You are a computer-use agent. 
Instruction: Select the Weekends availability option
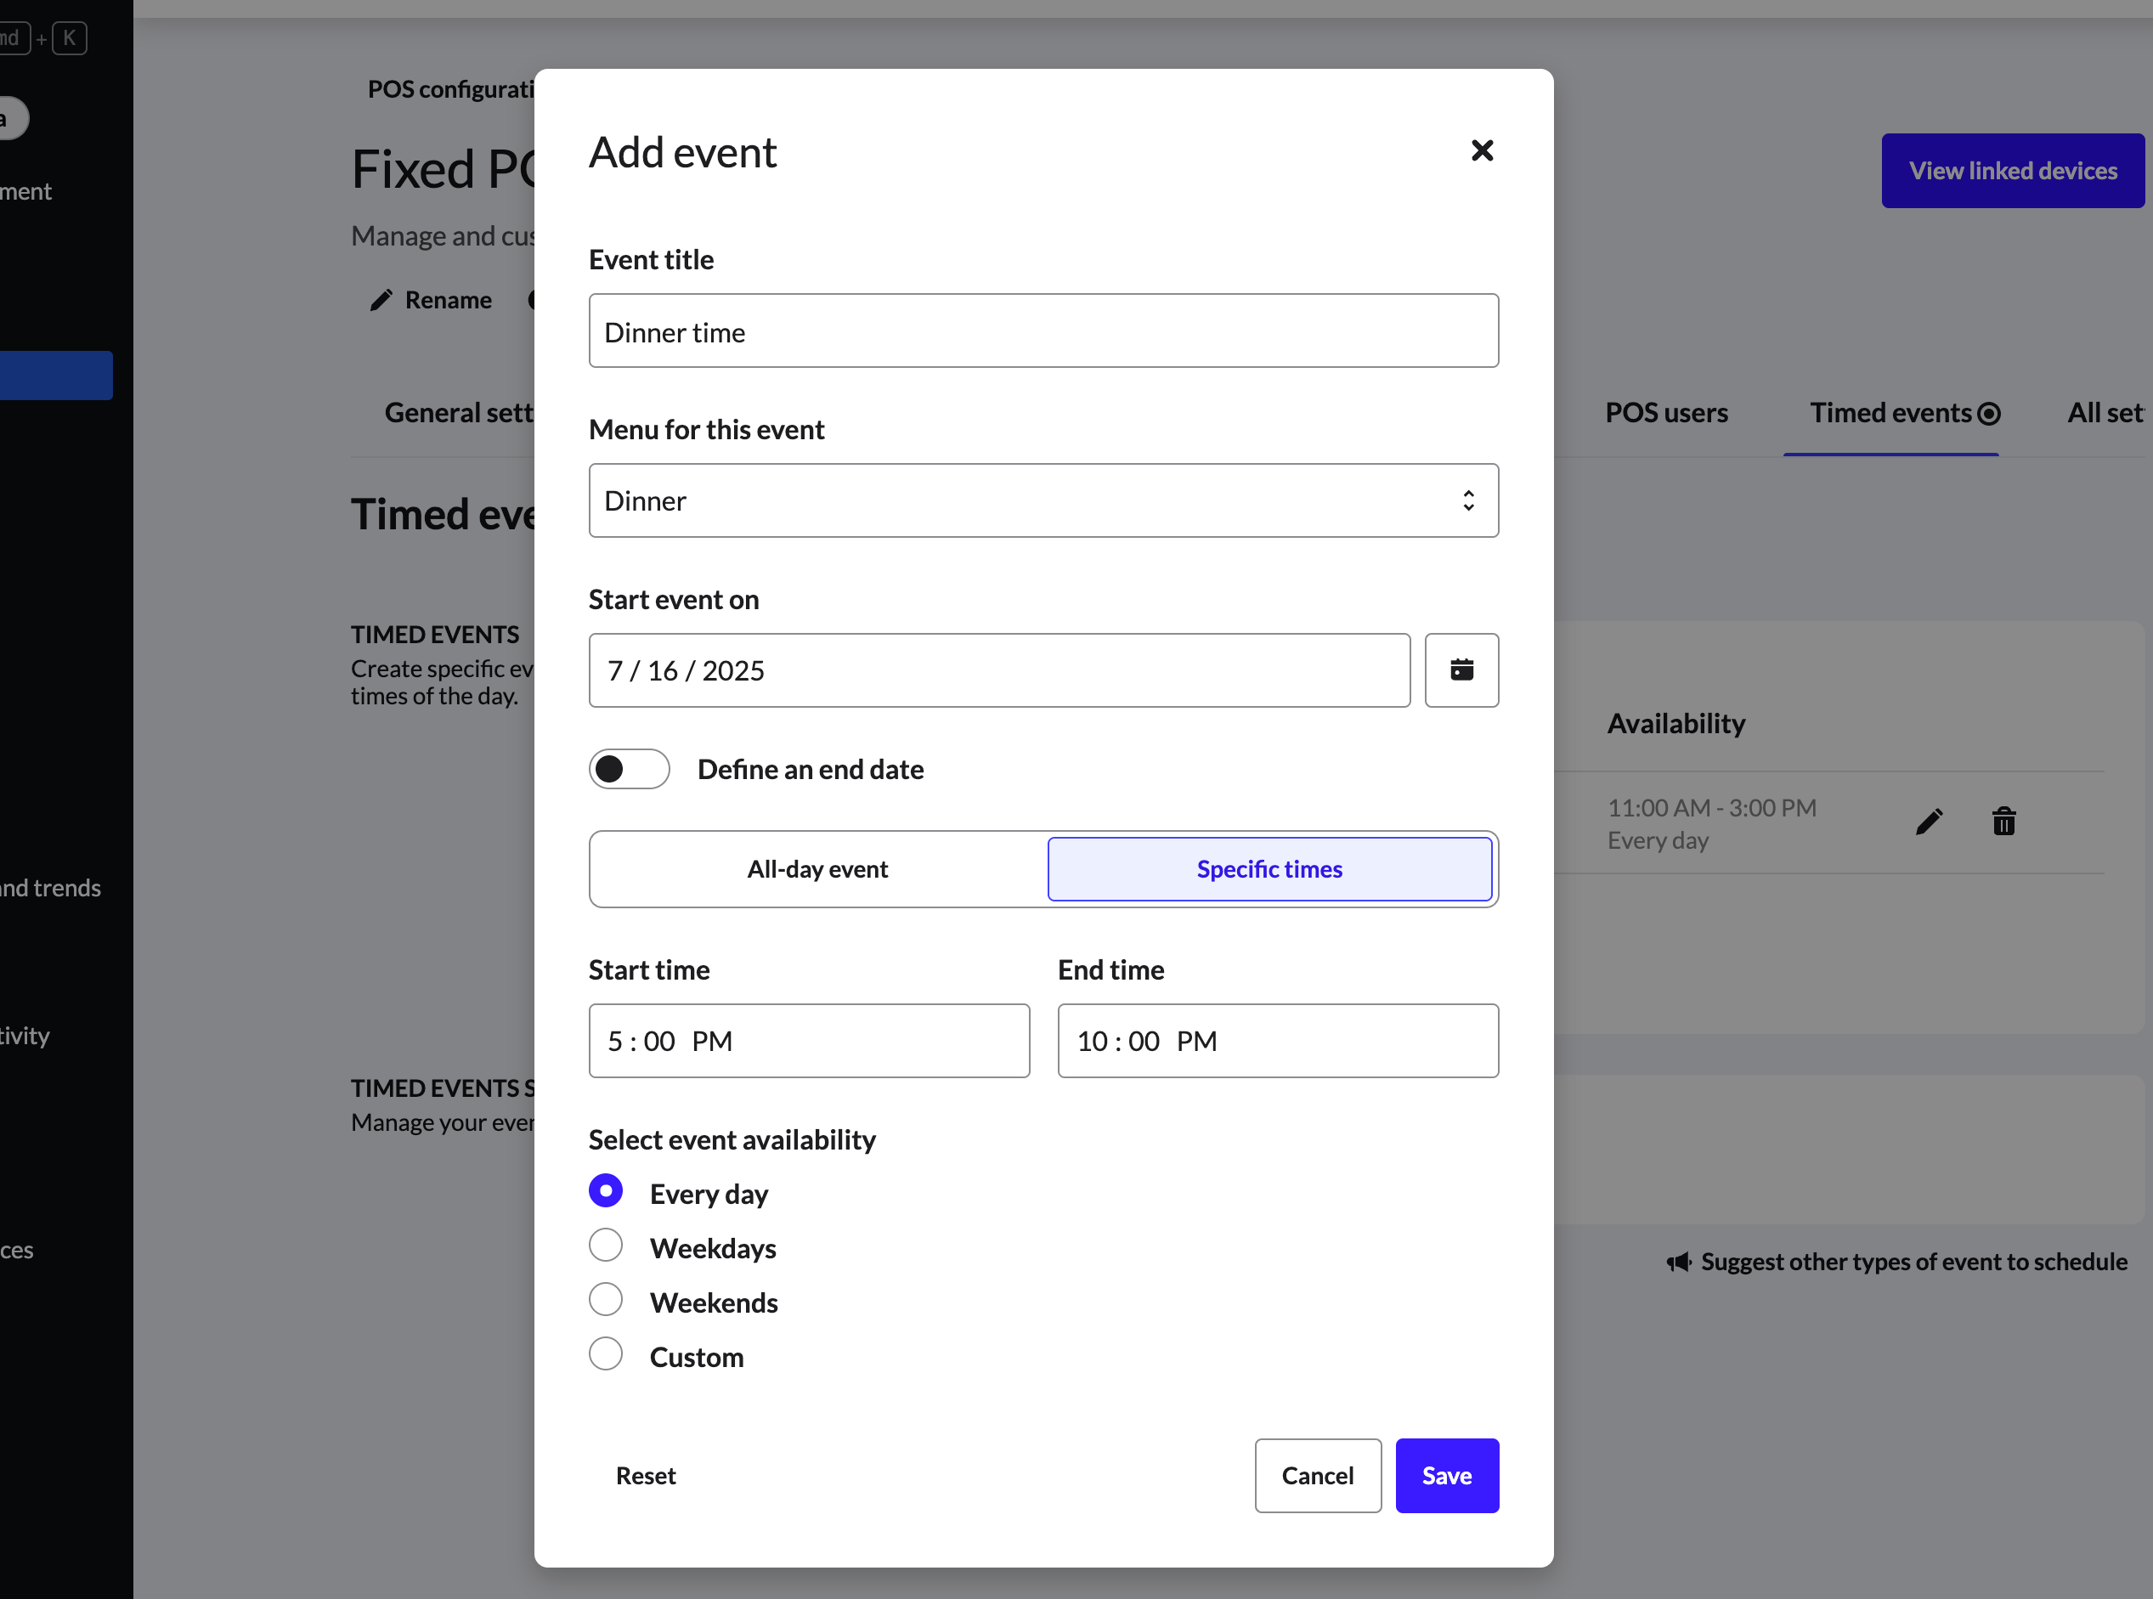606,1300
